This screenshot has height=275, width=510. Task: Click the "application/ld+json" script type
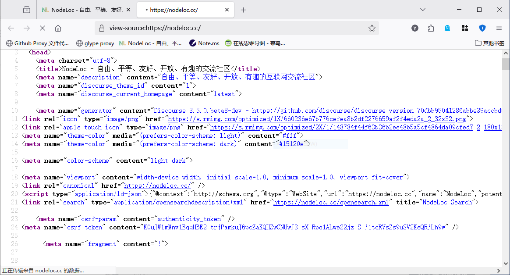pos(108,194)
